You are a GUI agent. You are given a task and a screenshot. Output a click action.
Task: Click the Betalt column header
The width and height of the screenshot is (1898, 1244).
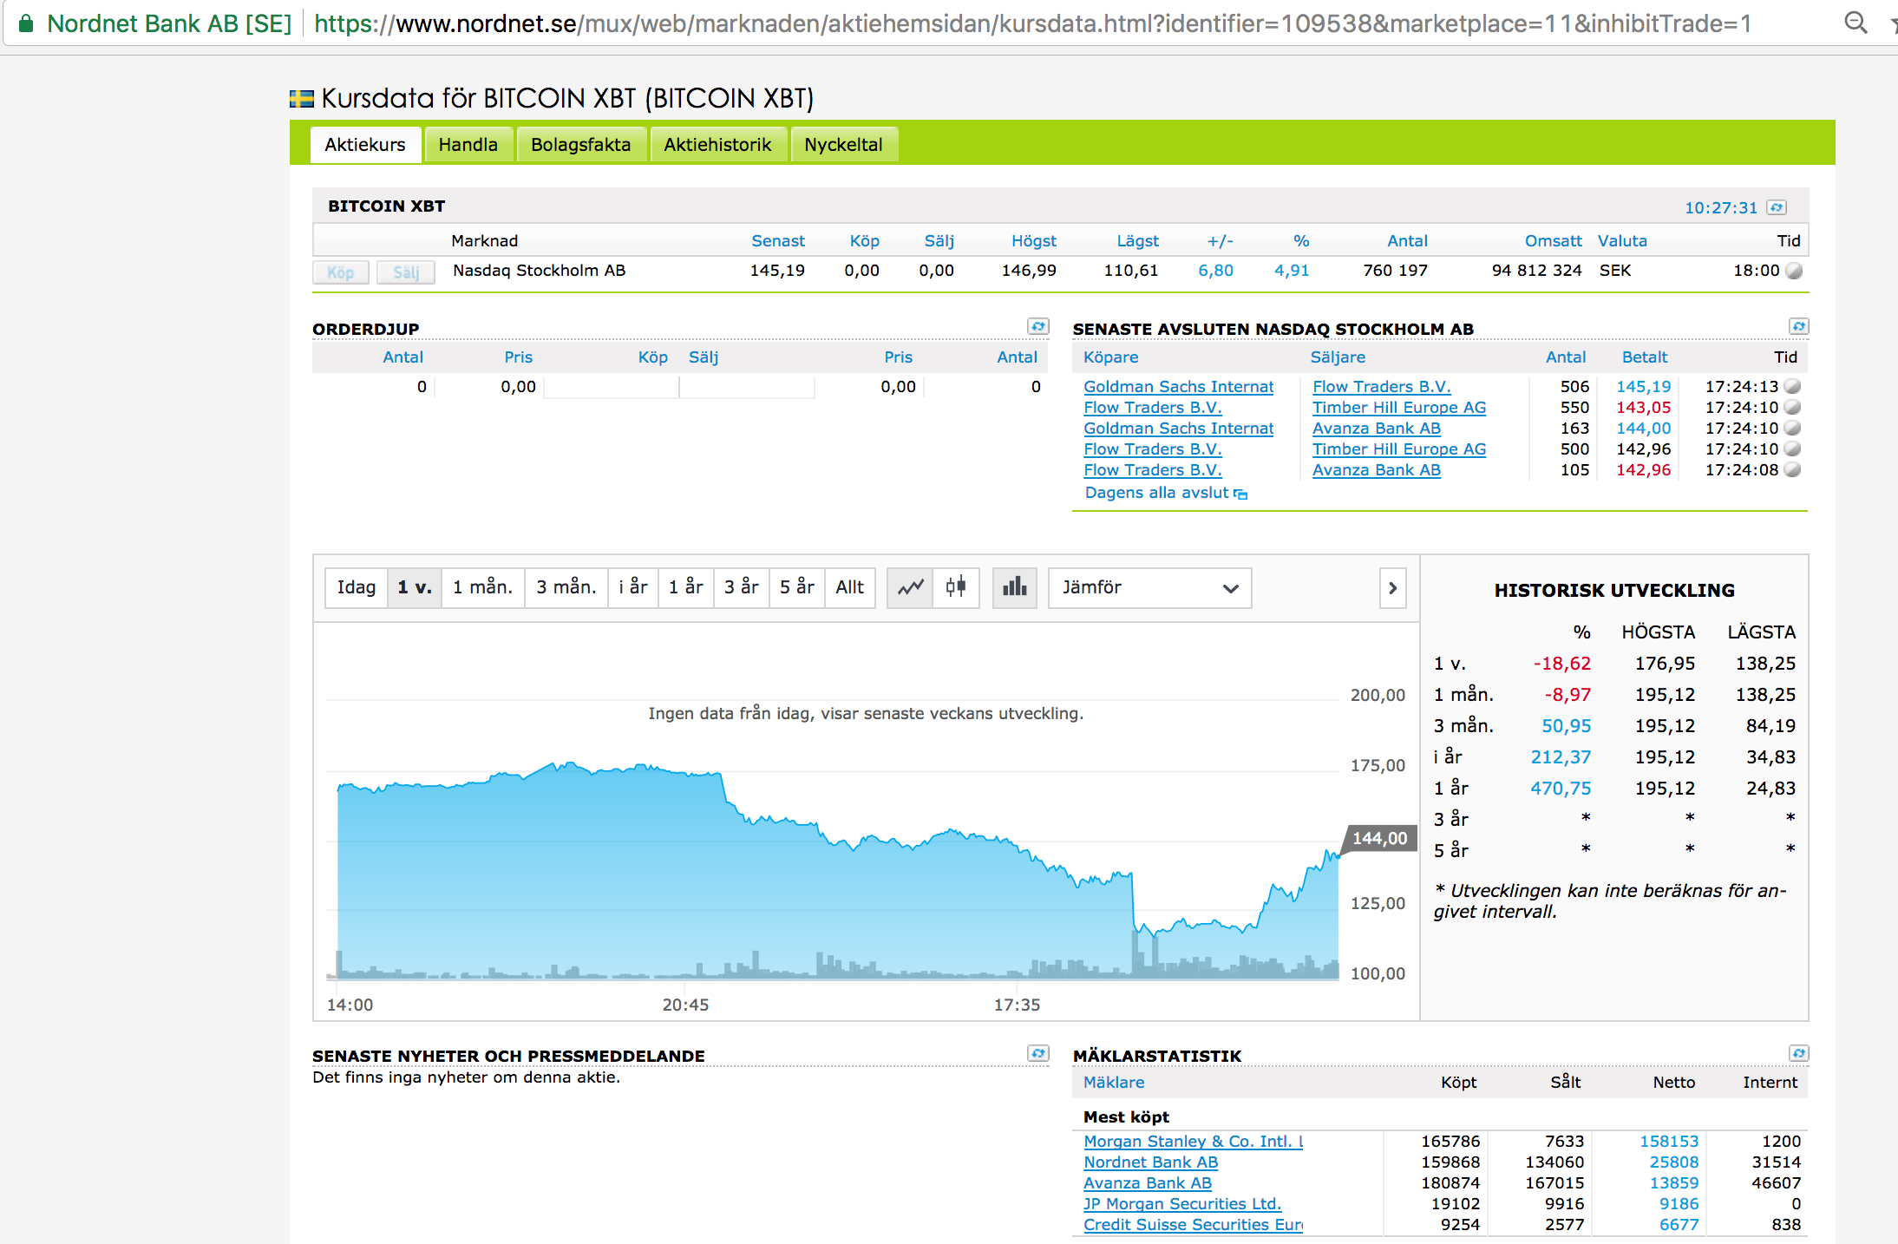pyautogui.click(x=1644, y=357)
